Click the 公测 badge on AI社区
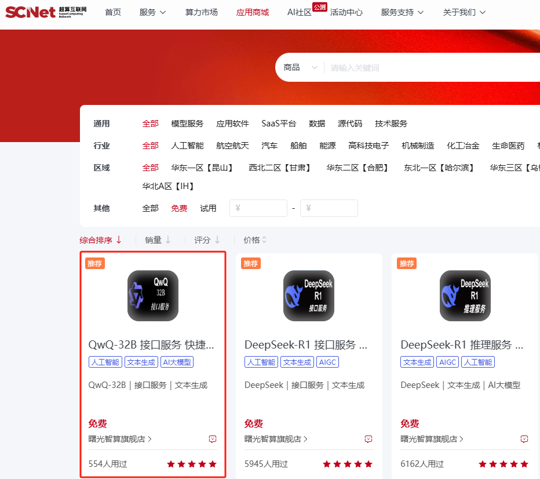This screenshot has width=540, height=479. (320, 7)
